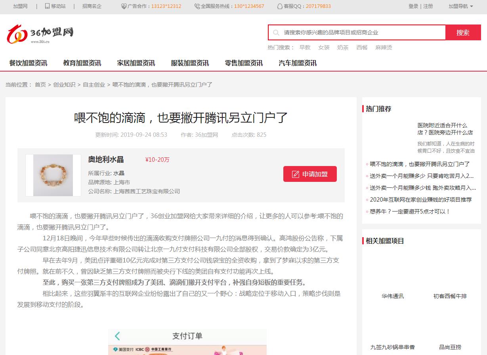Screen dimensions: 487x355
Task: Open the 移动站 link
Action: 58,6
